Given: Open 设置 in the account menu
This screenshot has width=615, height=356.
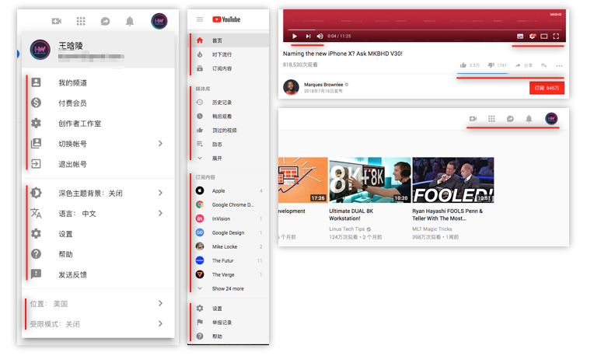Looking at the screenshot, I should (x=98, y=234).
